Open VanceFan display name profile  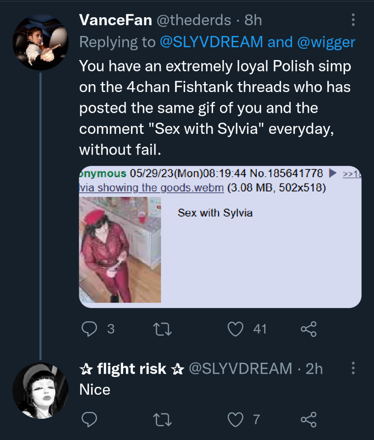[115, 20]
